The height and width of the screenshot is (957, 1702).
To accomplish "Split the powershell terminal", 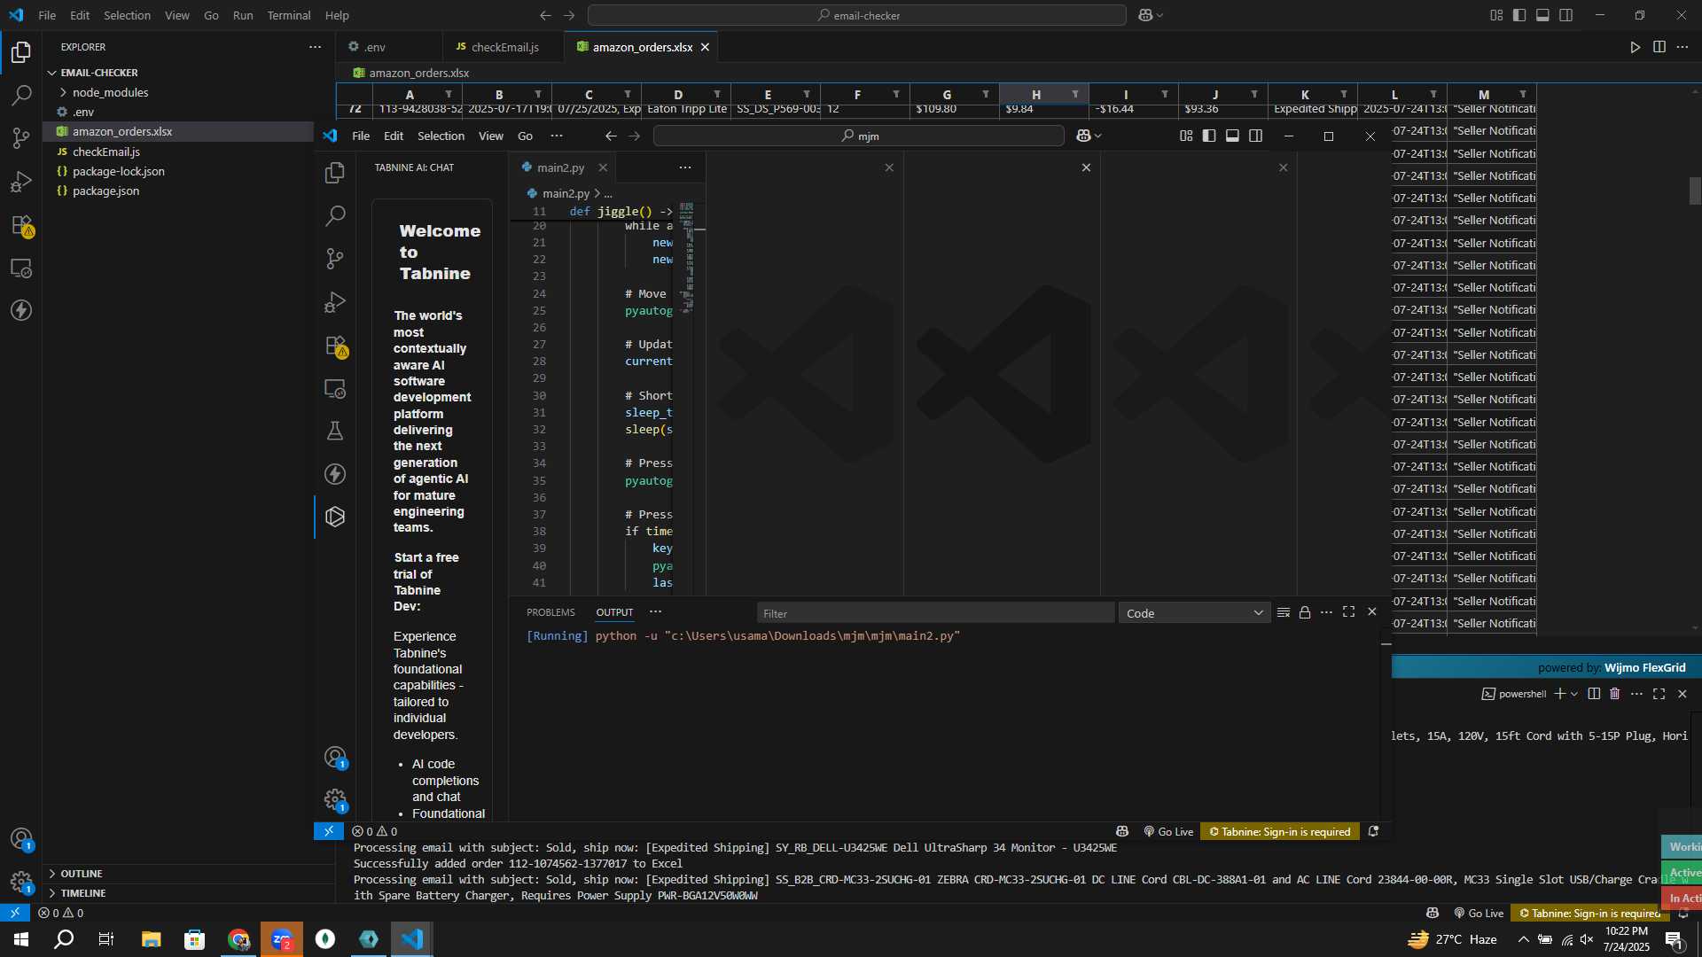I will [1594, 694].
